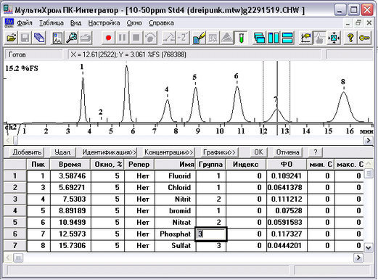Viewport: 378px width, 280px height.
Task: Select the Sulfat name cell
Action: coord(176,245)
